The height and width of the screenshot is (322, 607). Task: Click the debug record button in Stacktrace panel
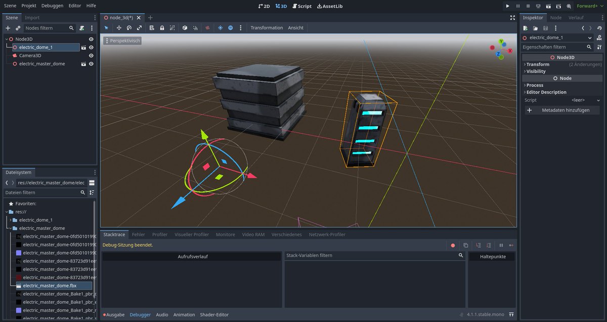[453, 245]
